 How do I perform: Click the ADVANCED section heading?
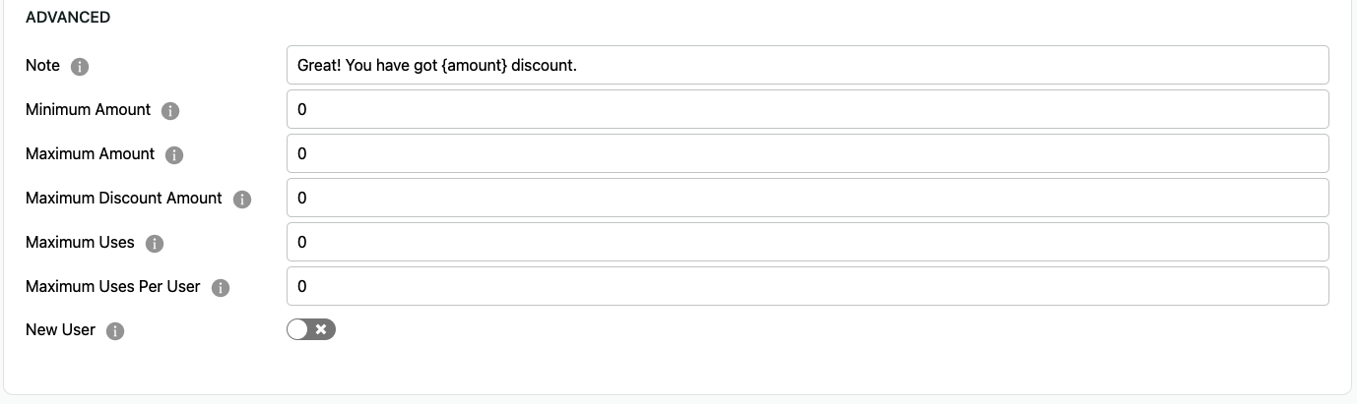tap(68, 18)
